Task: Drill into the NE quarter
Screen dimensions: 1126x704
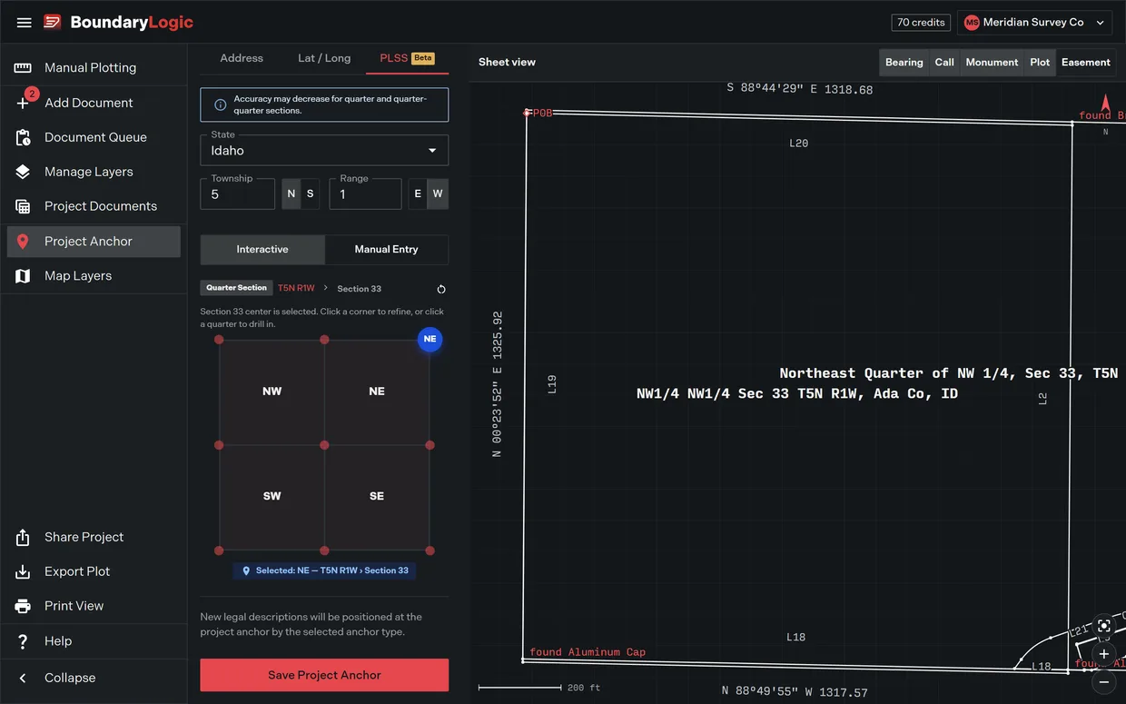Action: [377, 392]
